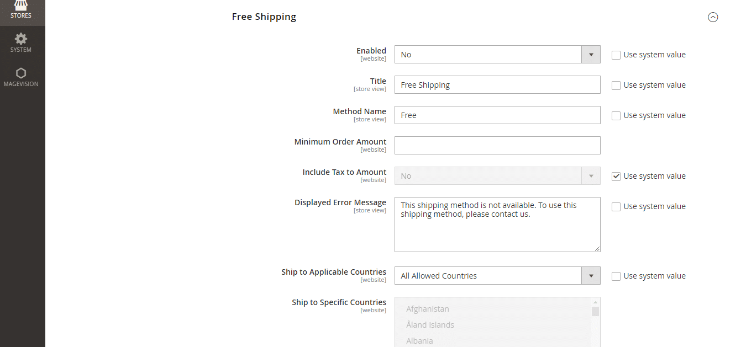Screen dimensions: 741x347
Task: Toggle Use system value for Enabled
Action: coord(616,55)
